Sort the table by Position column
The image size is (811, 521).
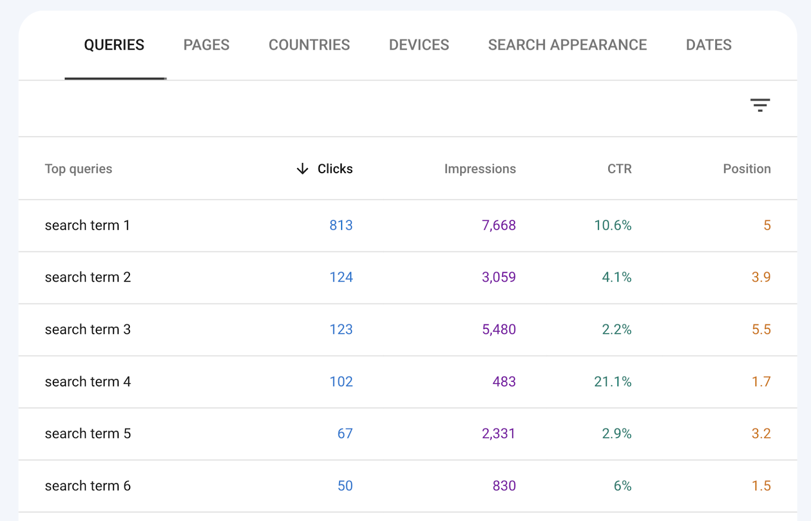tap(747, 169)
